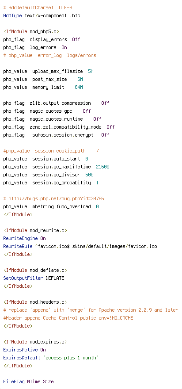Click the AddType directive keyword
The image size is (182, 389).
(x=13, y=15)
